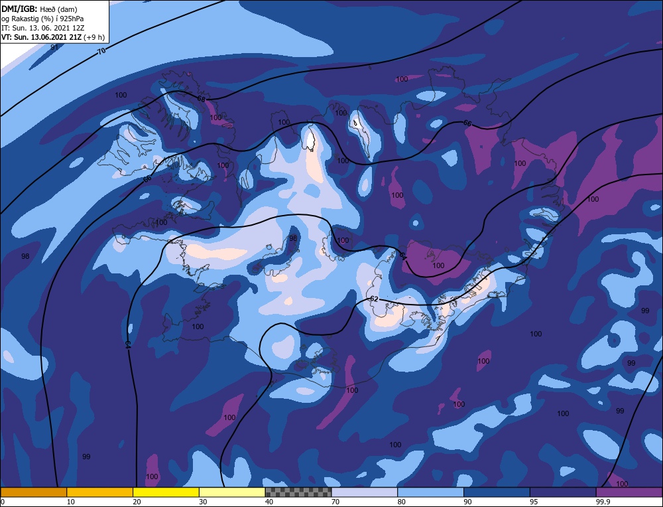663x507 pixels.
Task: Click the '20' legend tick label
Action: (x=137, y=502)
